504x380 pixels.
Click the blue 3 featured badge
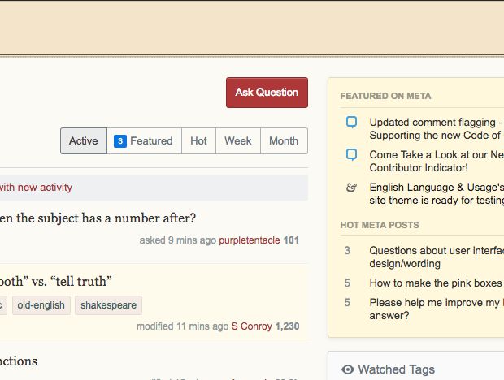[119, 141]
